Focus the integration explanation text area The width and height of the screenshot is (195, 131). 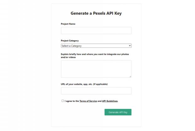coord(96,69)
